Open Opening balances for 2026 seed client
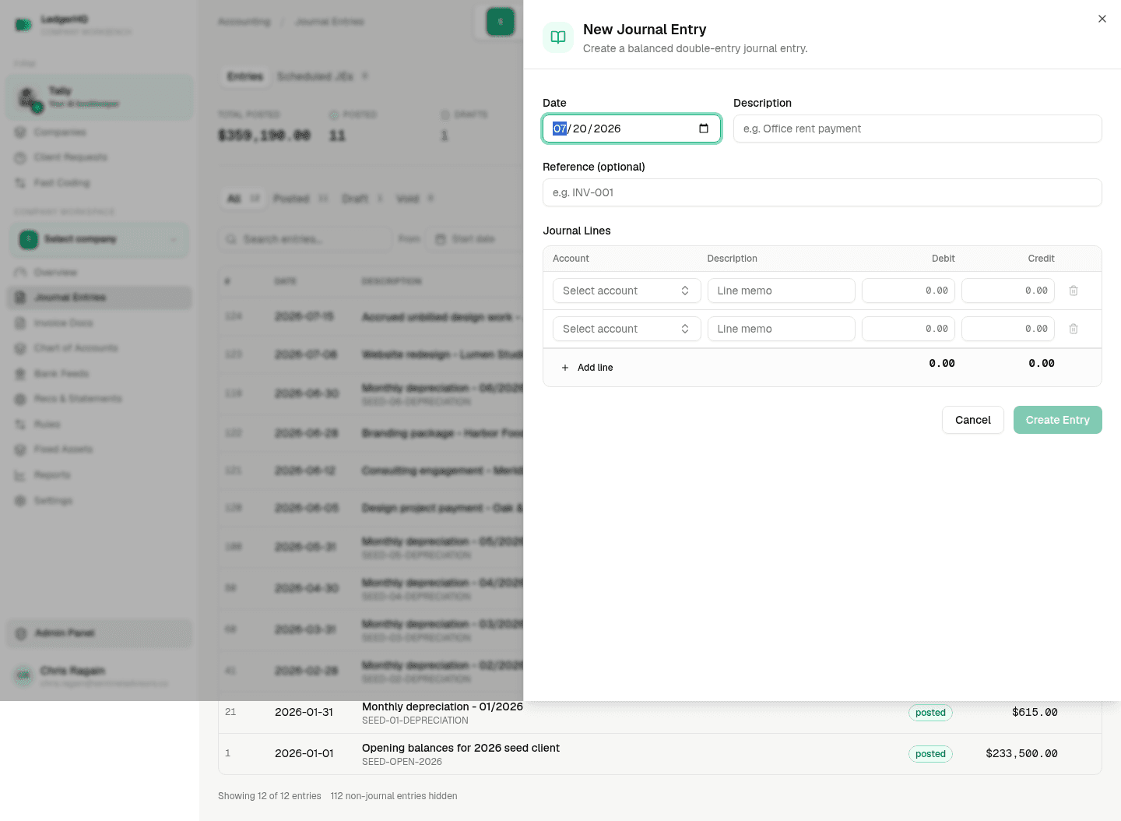Screen dimensions: 1121x821 click(x=461, y=748)
